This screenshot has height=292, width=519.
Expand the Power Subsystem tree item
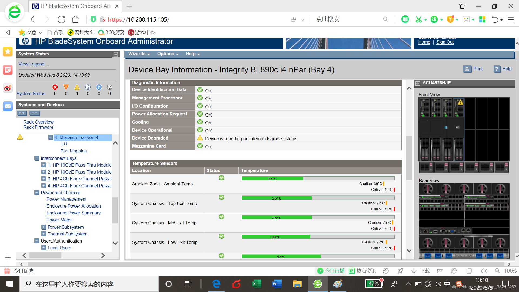pos(43,227)
